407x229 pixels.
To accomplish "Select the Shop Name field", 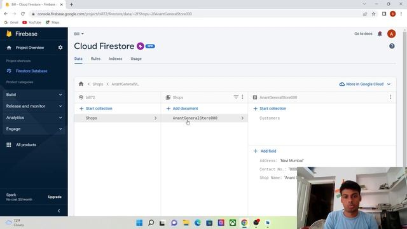I will 278,177.
